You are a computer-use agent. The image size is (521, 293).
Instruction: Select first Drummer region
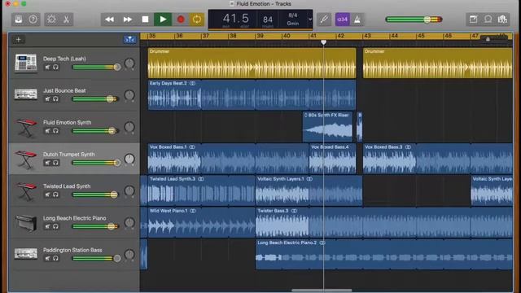point(252,63)
